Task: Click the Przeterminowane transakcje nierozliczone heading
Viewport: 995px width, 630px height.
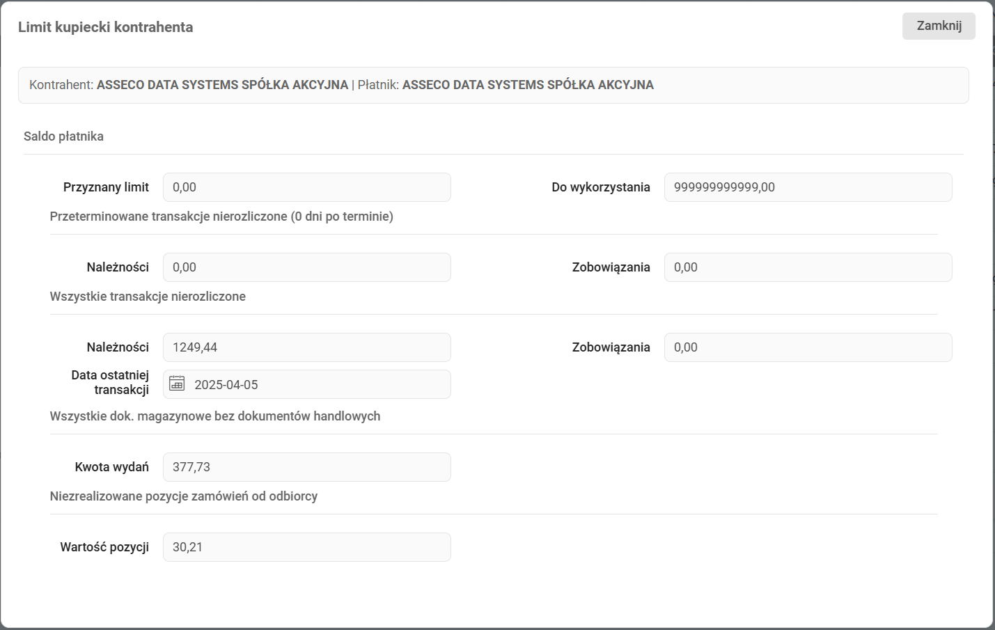Action: (x=221, y=216)
